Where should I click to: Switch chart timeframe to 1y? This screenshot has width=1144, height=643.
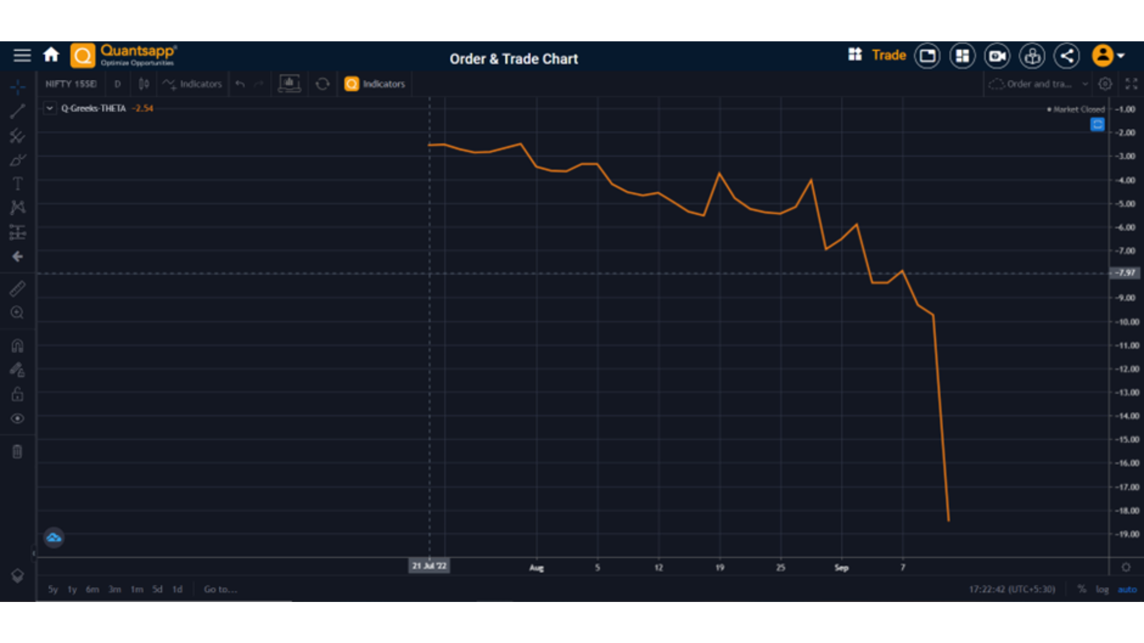click(x=71, y=589)
